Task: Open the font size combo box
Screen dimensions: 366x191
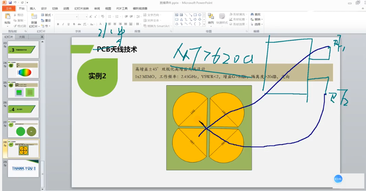Action: 83,17
